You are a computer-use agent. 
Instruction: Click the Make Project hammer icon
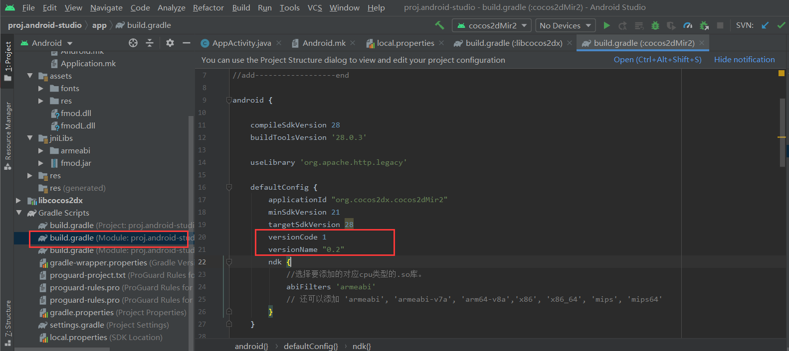click(439, 25)
